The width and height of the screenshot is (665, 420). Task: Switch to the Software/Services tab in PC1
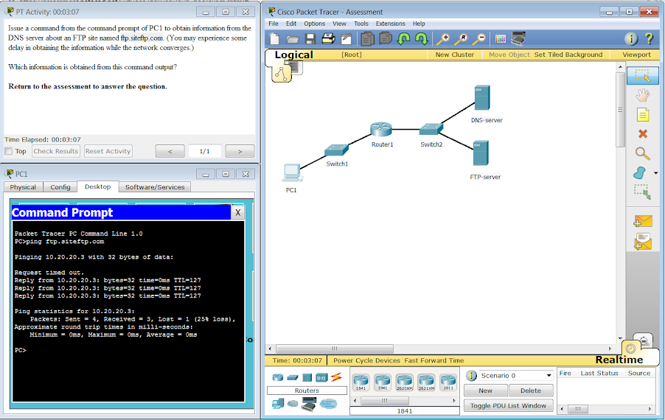(x=155, y=187)
